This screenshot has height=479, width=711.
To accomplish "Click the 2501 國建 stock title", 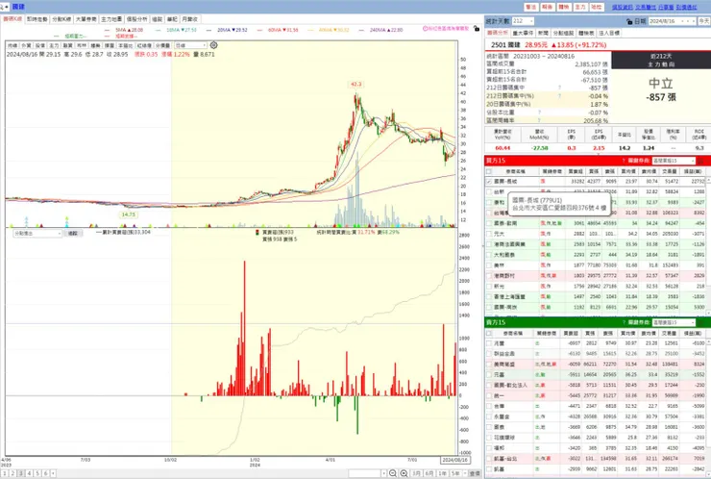I will click(506, 45).
